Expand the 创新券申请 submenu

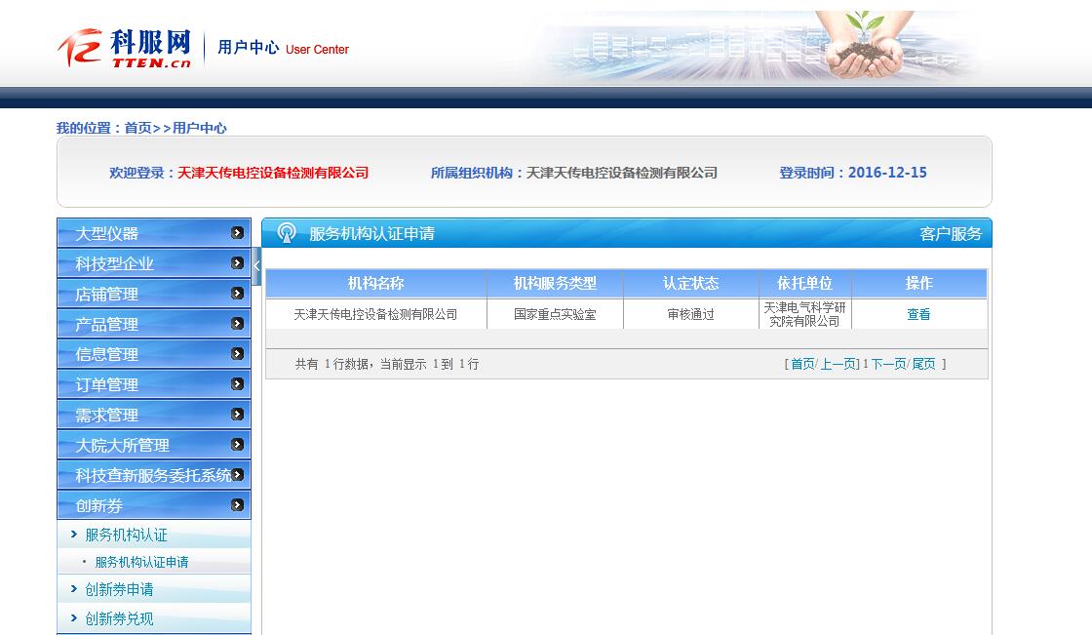click(x=119, y=589)
